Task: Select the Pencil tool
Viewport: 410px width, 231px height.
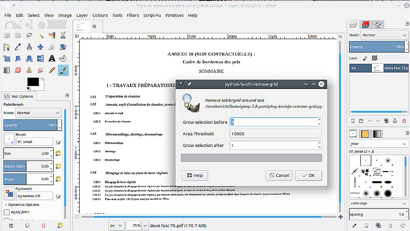Action: click(x=52, y=70)
